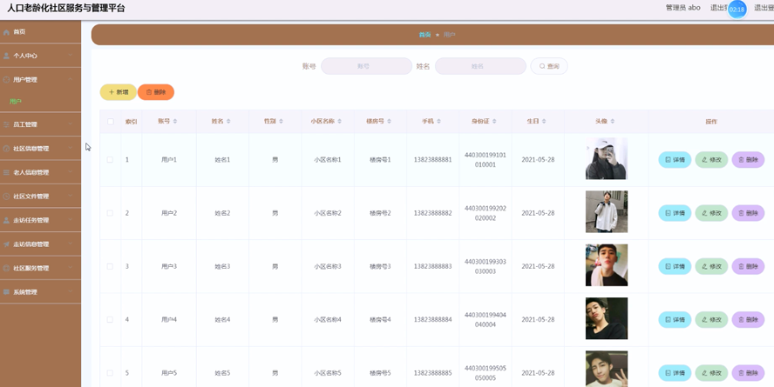The width and height of the screenshot is (774, 387).
Task: Expand the 员工管理 menu chevron
Action: (71, 124)
